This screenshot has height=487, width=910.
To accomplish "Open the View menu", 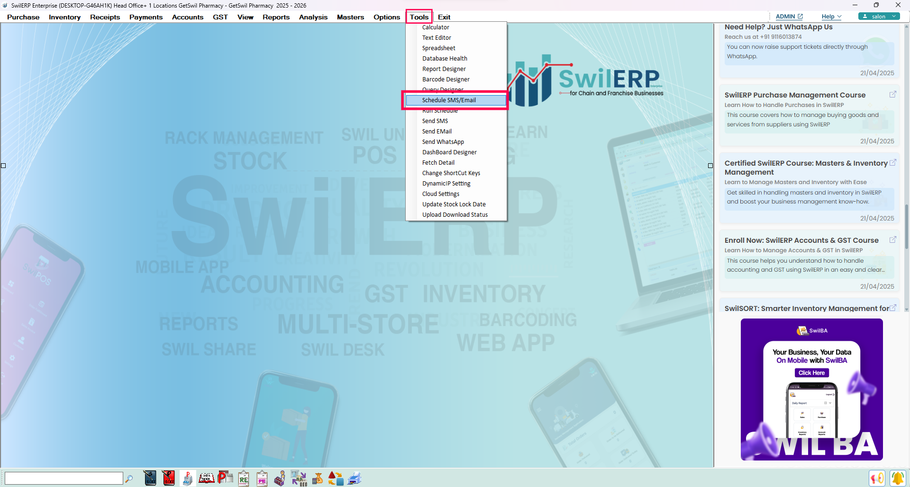I will click(246, 17).
